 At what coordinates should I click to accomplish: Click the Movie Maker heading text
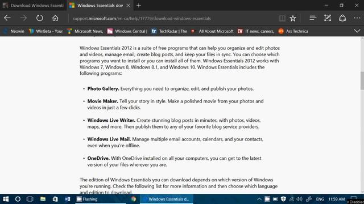102,101
